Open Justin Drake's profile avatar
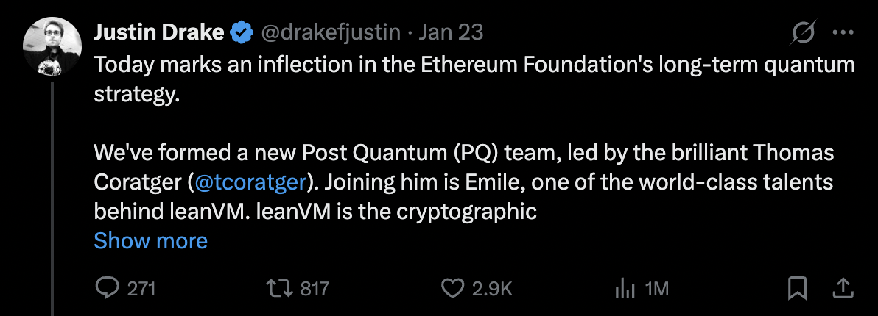 click(x=50, y=43)
